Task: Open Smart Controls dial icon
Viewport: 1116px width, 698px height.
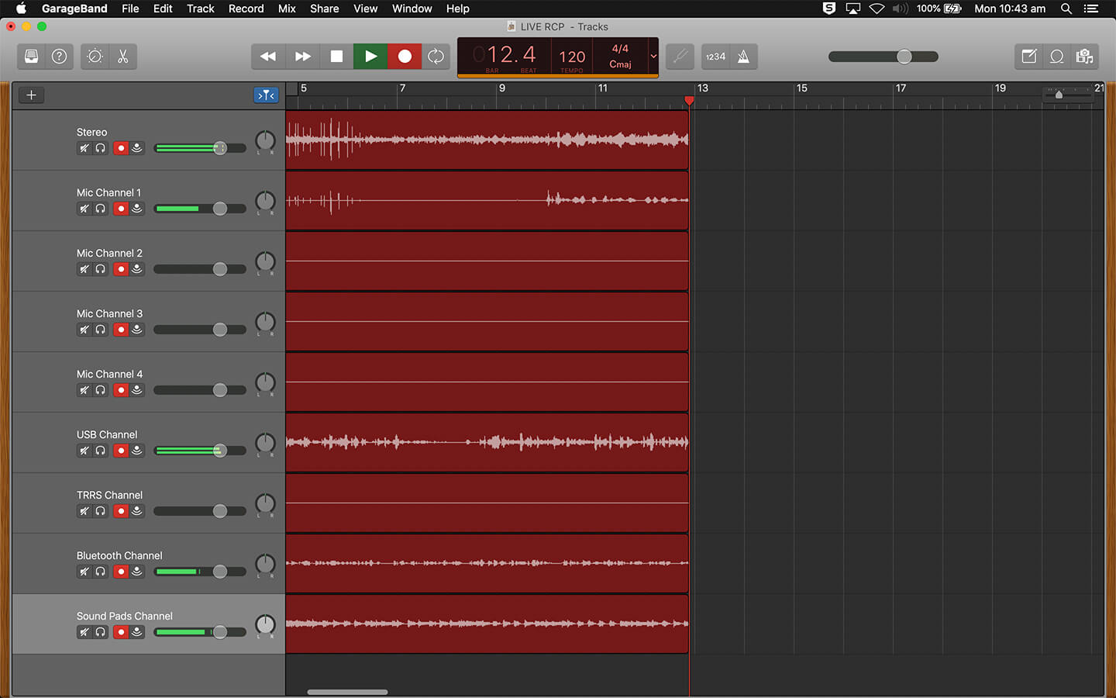Action: coord(95,57)
